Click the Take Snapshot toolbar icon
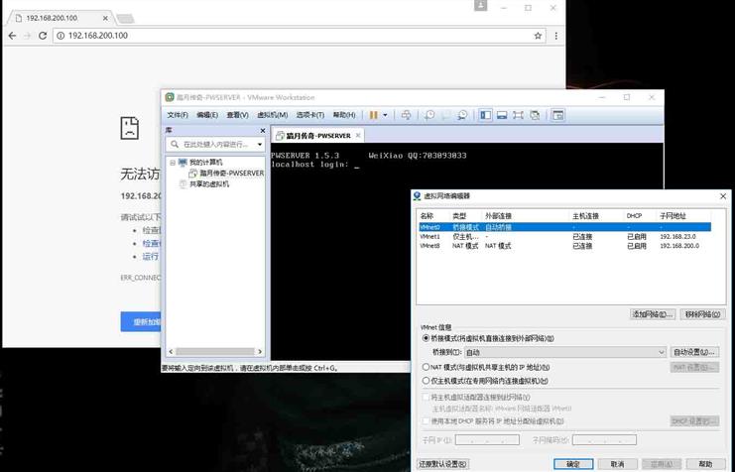This screenshot has width=735, height=472. click(x=429, y=115)
